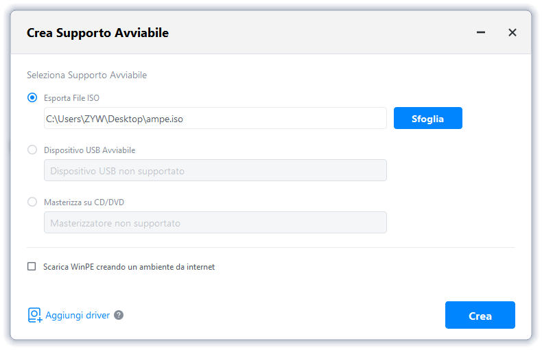
Task: Select the Esporta File ISO radio button
Action: [32, 97]
